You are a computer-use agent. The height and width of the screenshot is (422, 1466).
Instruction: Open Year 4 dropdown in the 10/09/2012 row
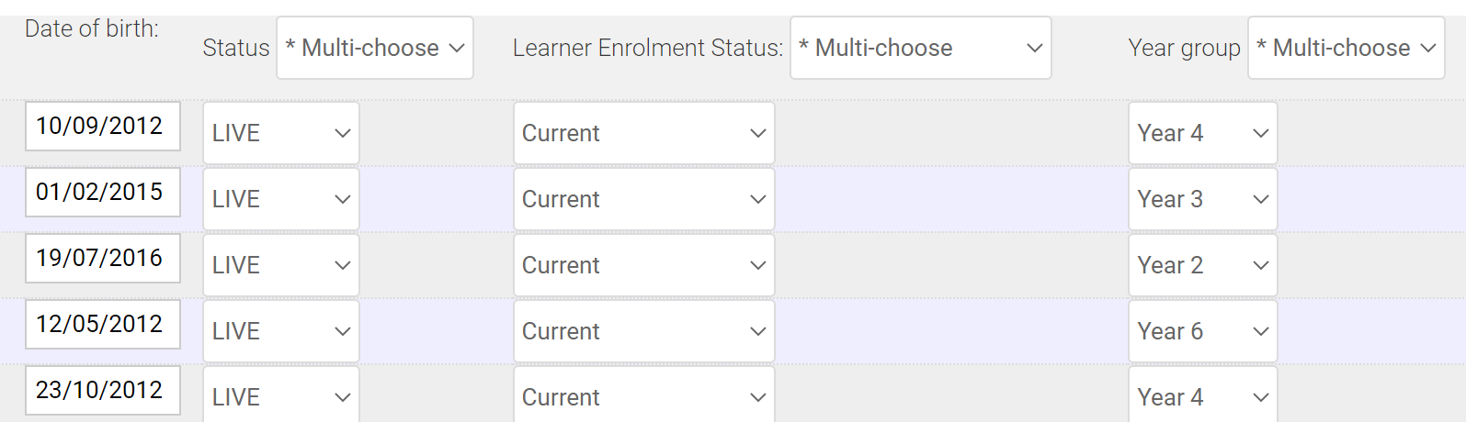click(1202, 133)
